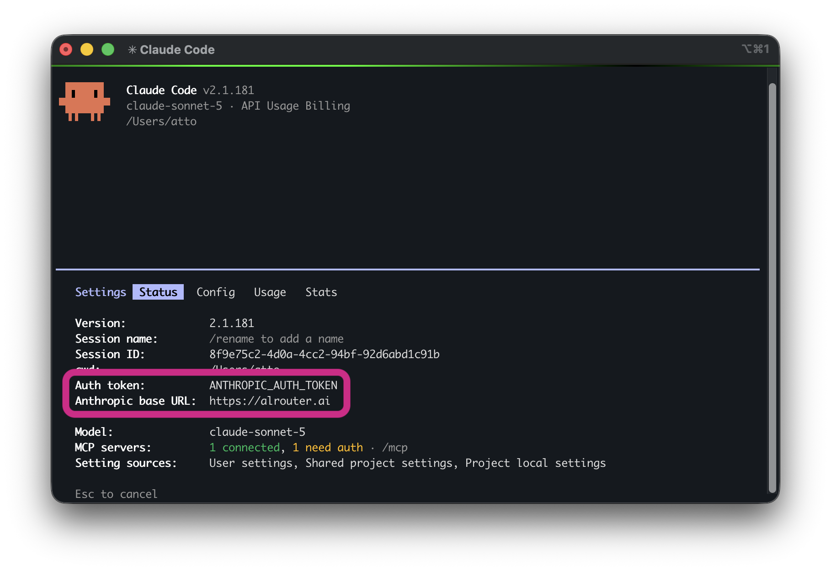The image size is (831, 571).
Task: Click the header 'Claude Code v2.1.181' text
Action: pos(190,90)
